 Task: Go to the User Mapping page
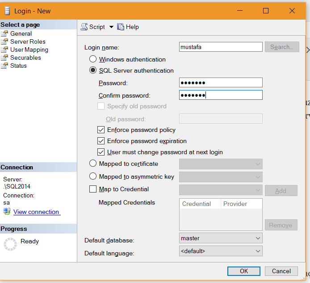[29, 50]
